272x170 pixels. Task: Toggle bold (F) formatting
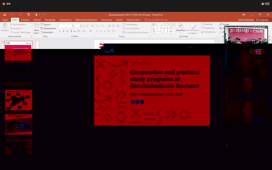coord(60,31)
